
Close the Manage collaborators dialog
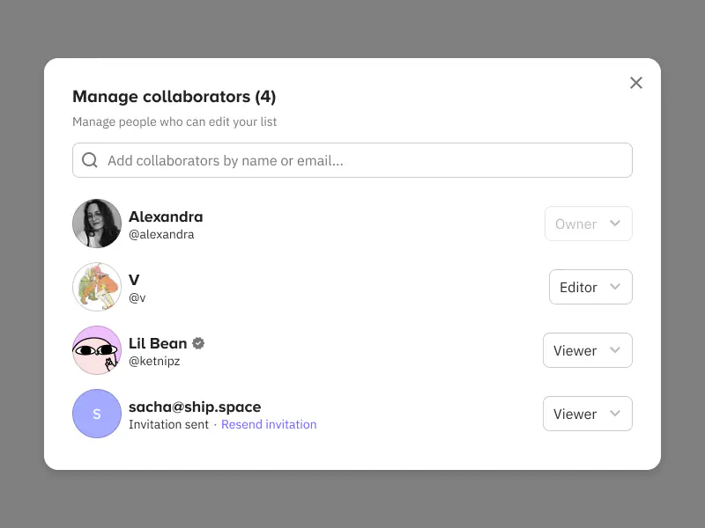[635, 83]
